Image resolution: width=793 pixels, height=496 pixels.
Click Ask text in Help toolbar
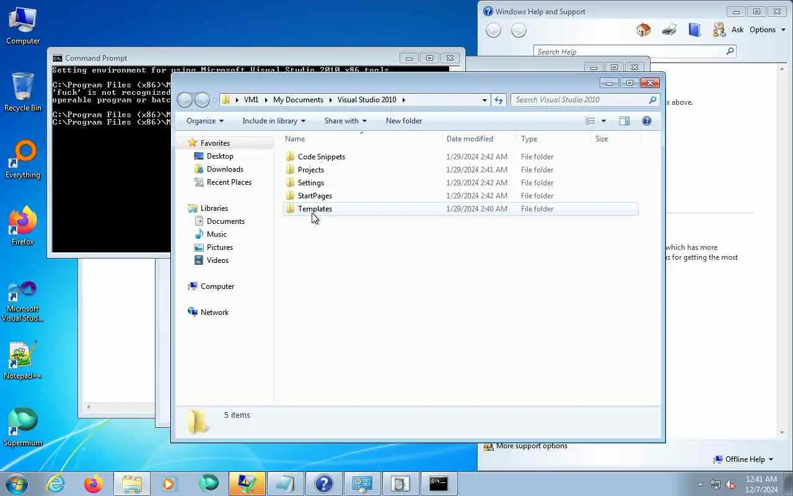click(737, 30)
